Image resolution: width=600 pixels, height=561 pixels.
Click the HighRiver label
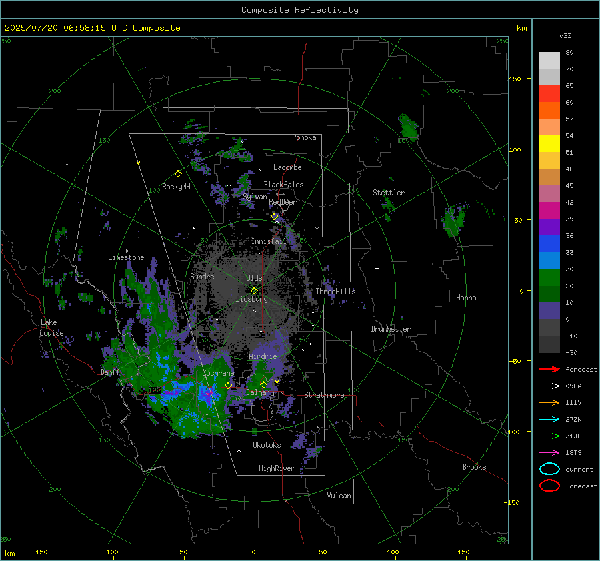coord(277,468)
